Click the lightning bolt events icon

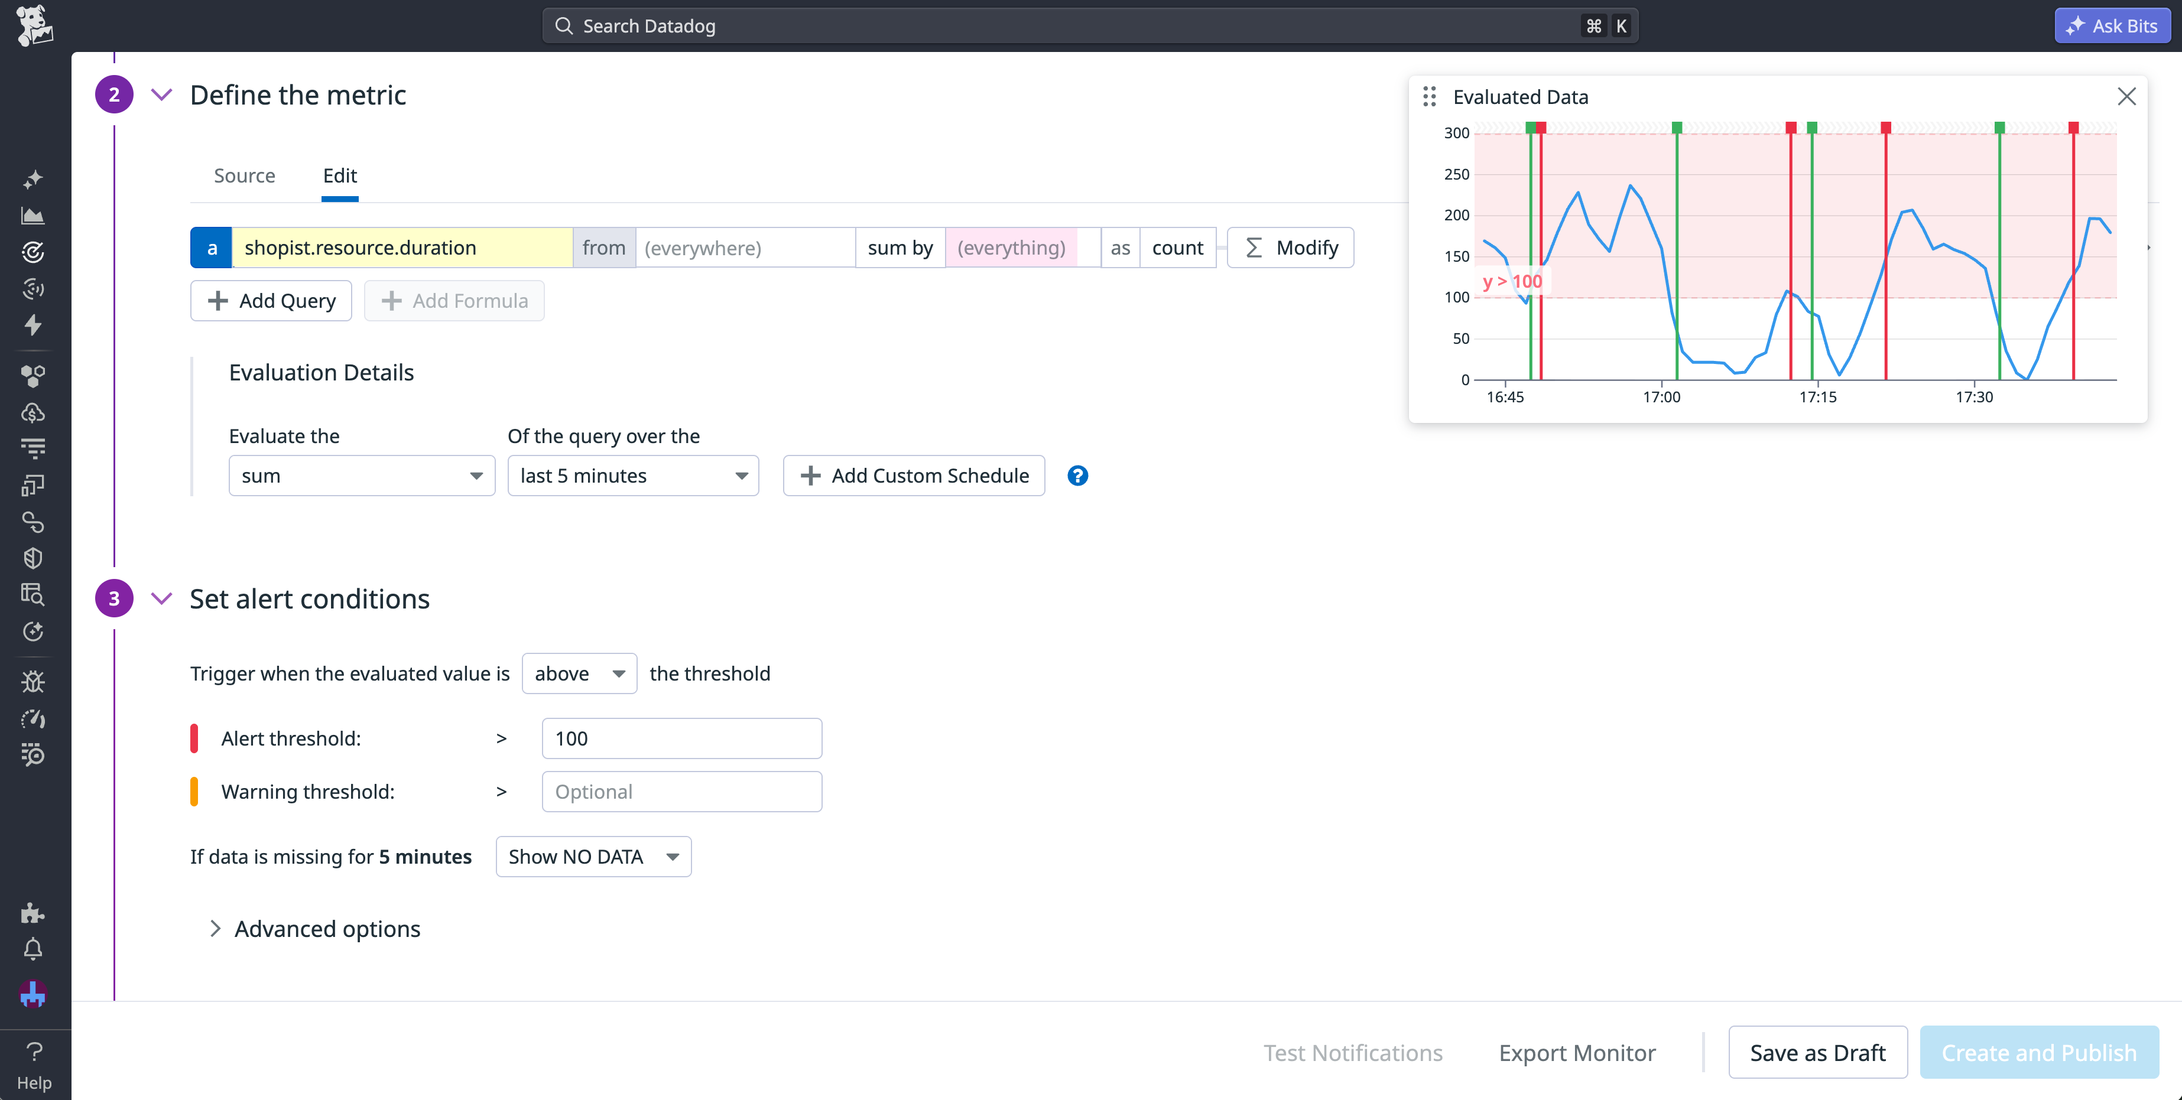34,325
